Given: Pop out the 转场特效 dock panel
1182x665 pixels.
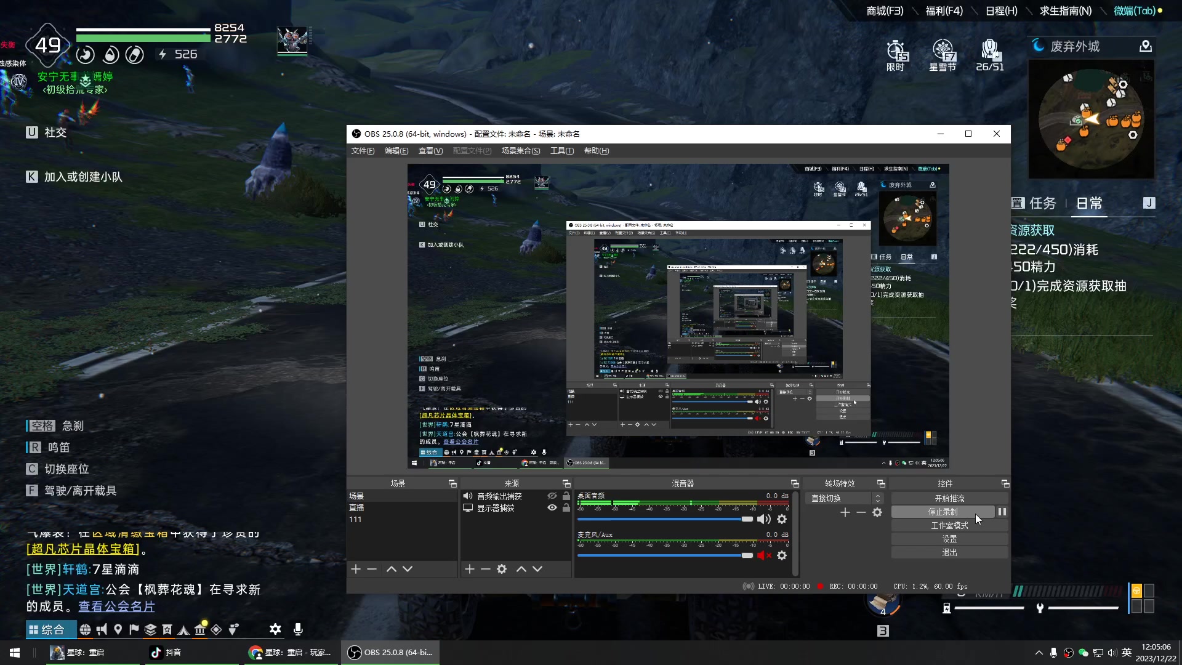Looking at the screenshot, I should pyautogui.click(x=881, y=483).
